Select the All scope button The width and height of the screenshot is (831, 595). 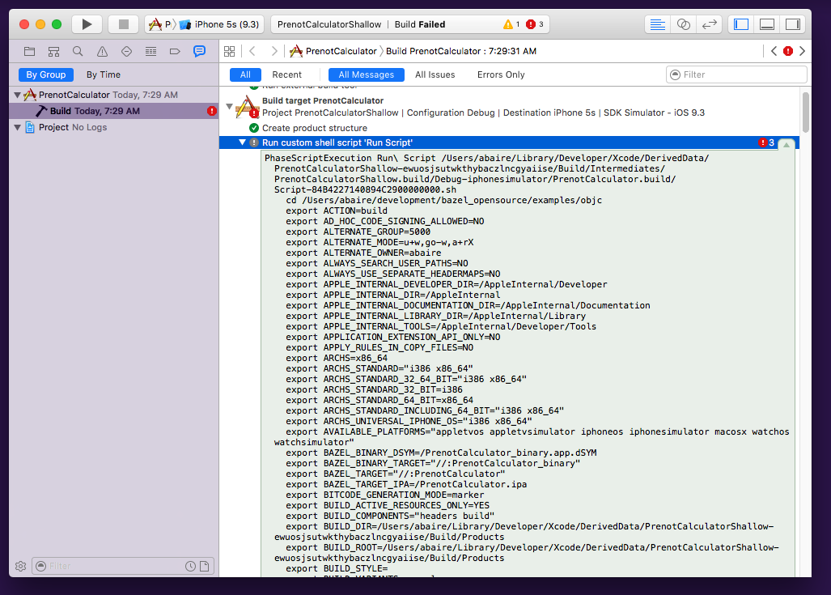(245, 74)
